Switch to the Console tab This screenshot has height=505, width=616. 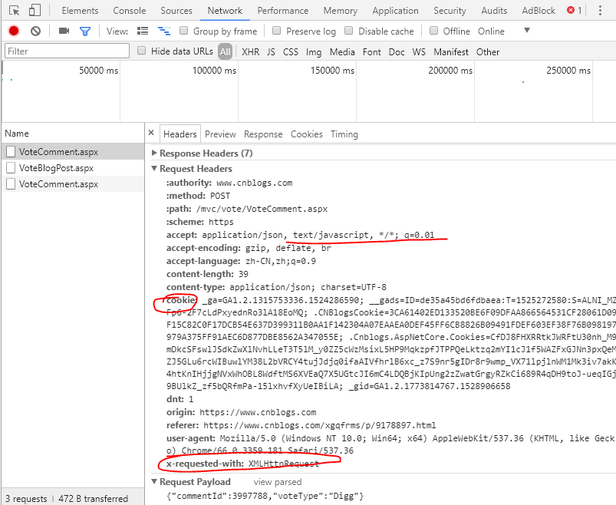coord(129,11)
